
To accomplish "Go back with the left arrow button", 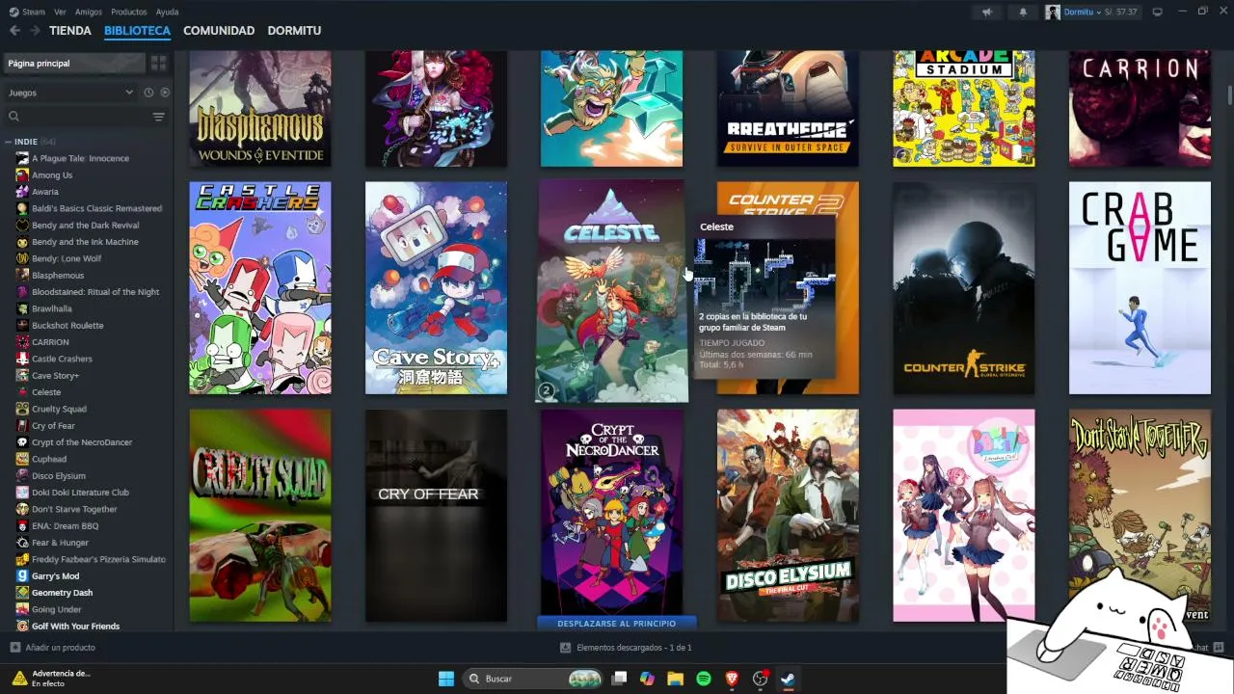I will (14, 31).
